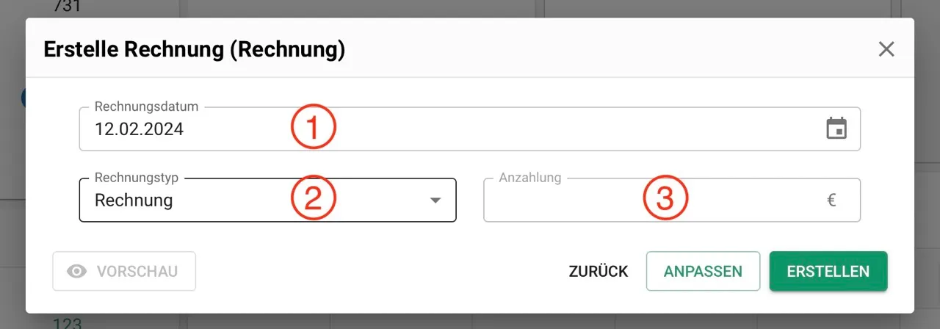Screen dimensions: 940x329
Task: Click the red circled number 2
Action: tap(314, 200)
